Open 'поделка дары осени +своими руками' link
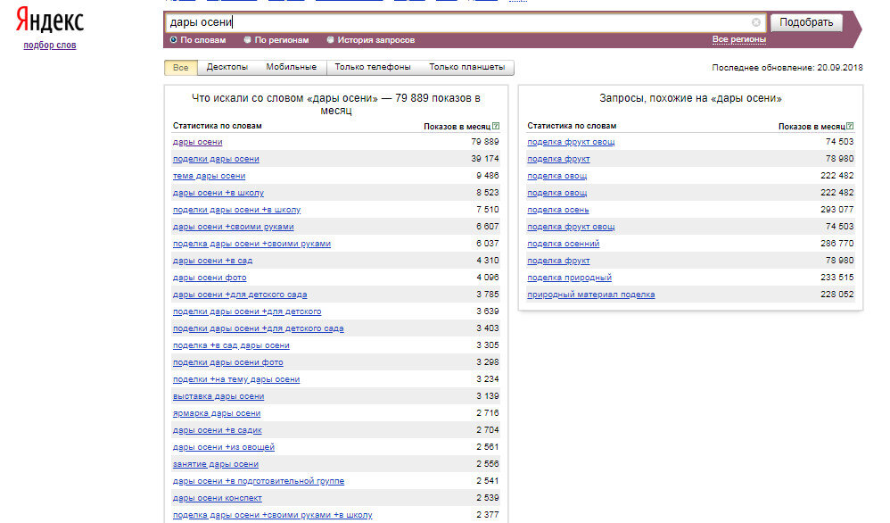 (251, 244)
